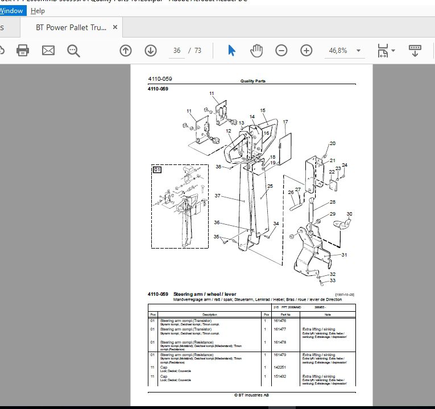Click callout number 37 in the diagram
This screenshot has width=435, height=409.
tap(217, 196)
